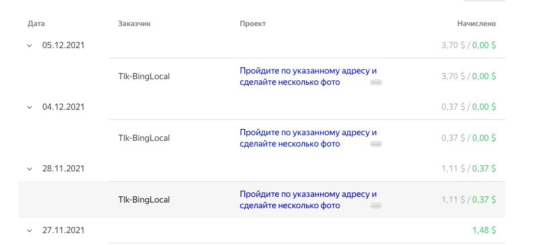Open project link under 04.12.2021
This screenshot has width=556, height=245.
point(308,138)
